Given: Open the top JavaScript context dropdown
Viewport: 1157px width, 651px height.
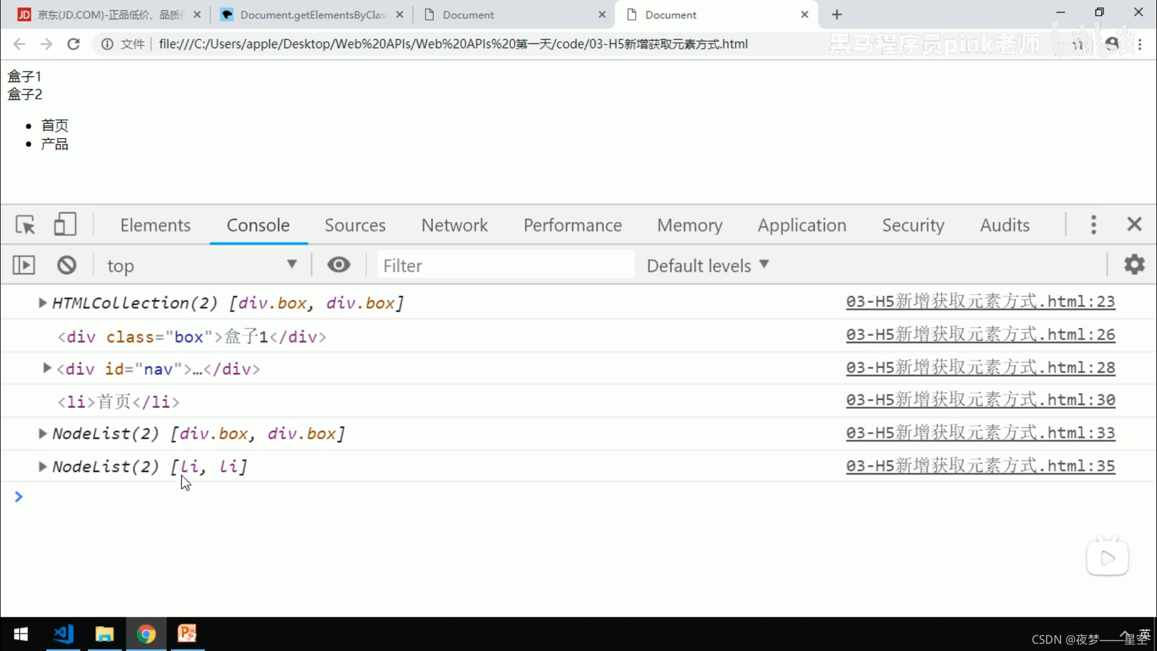Looking at the screenshot, I should coord(202,265).
